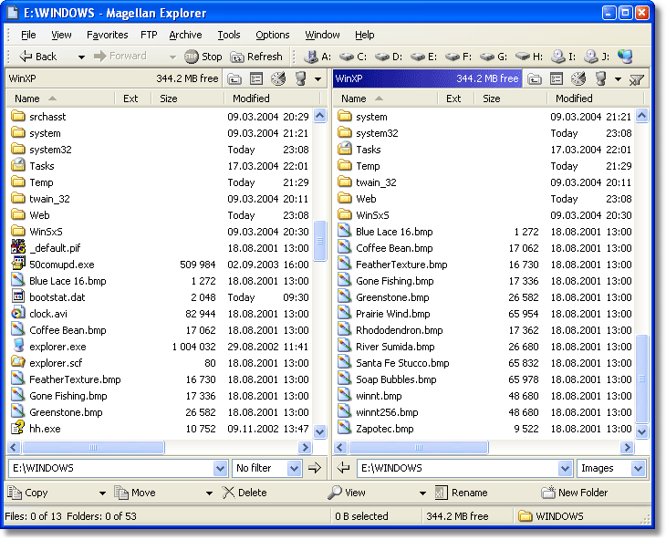The height and width of the screenshot is (540, 666).
Task: Open the Back button history dropdown arrow
Action: 81,57
